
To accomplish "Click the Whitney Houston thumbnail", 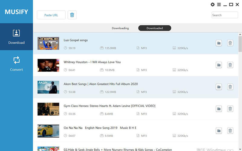I will tap(48, 65).
